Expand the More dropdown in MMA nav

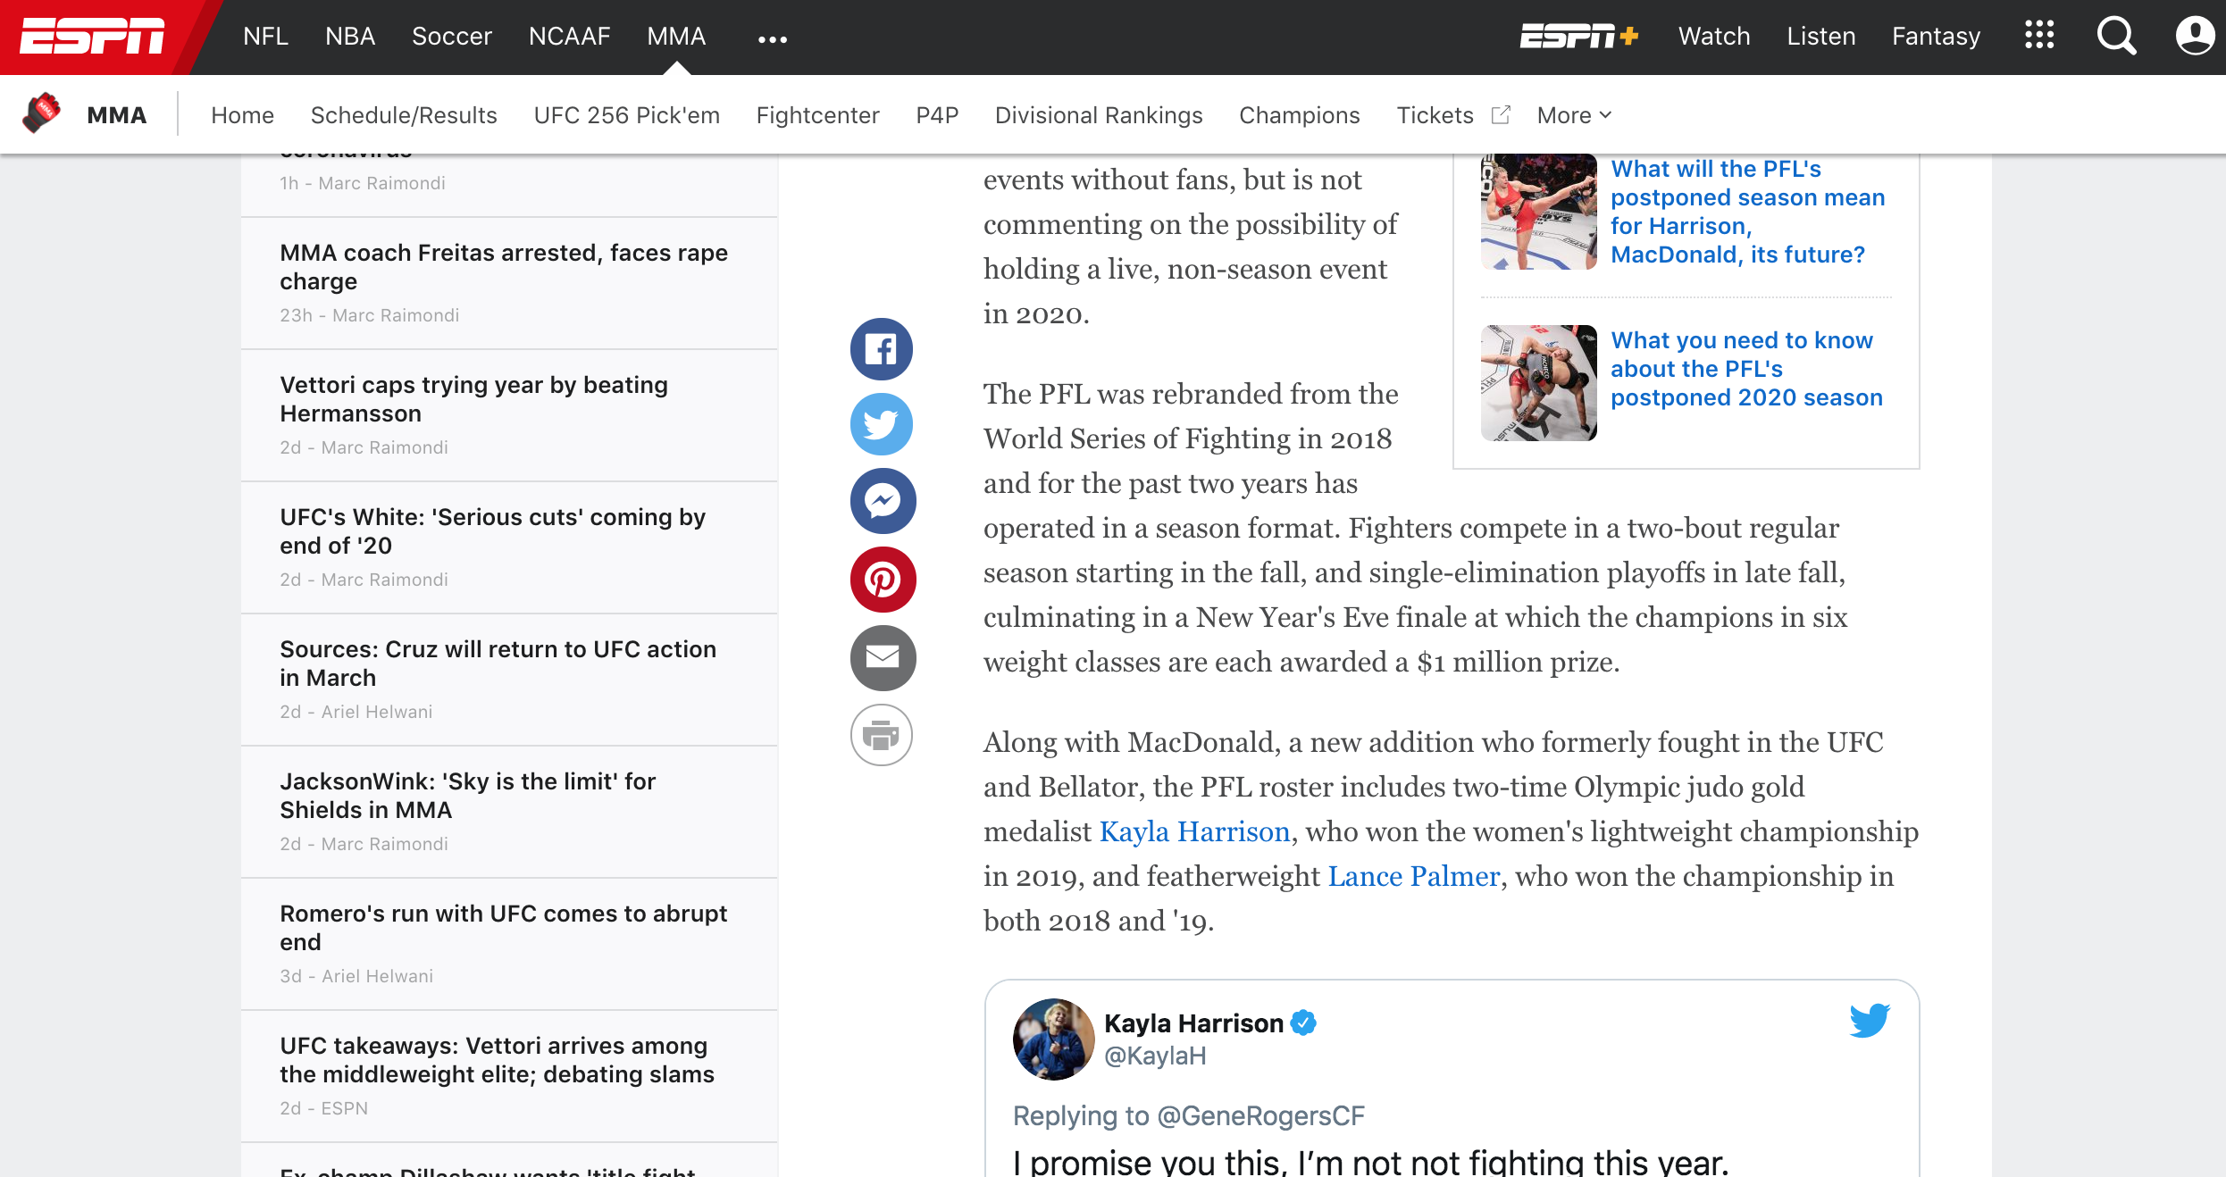coord(1574,115)
